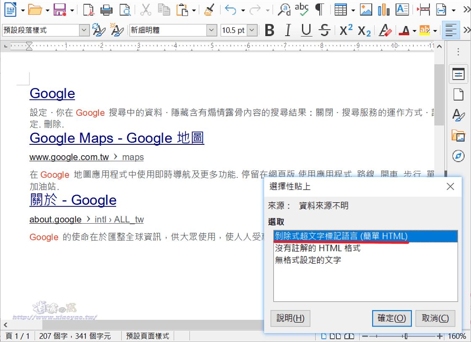Open the paragraph style dropdown

tap(83, 30)
